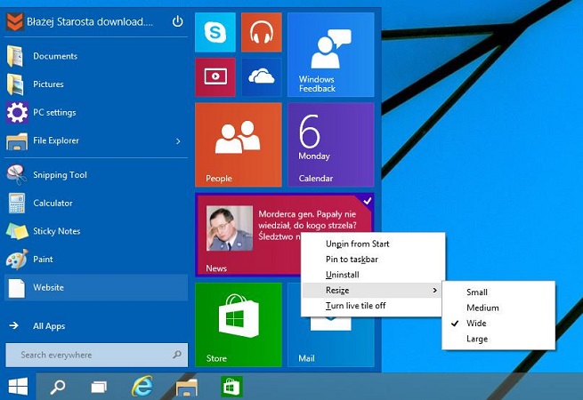The width and height of the screenshot is (583, 400).
Task: Open the Skype tile
Action: pos(215,32)
